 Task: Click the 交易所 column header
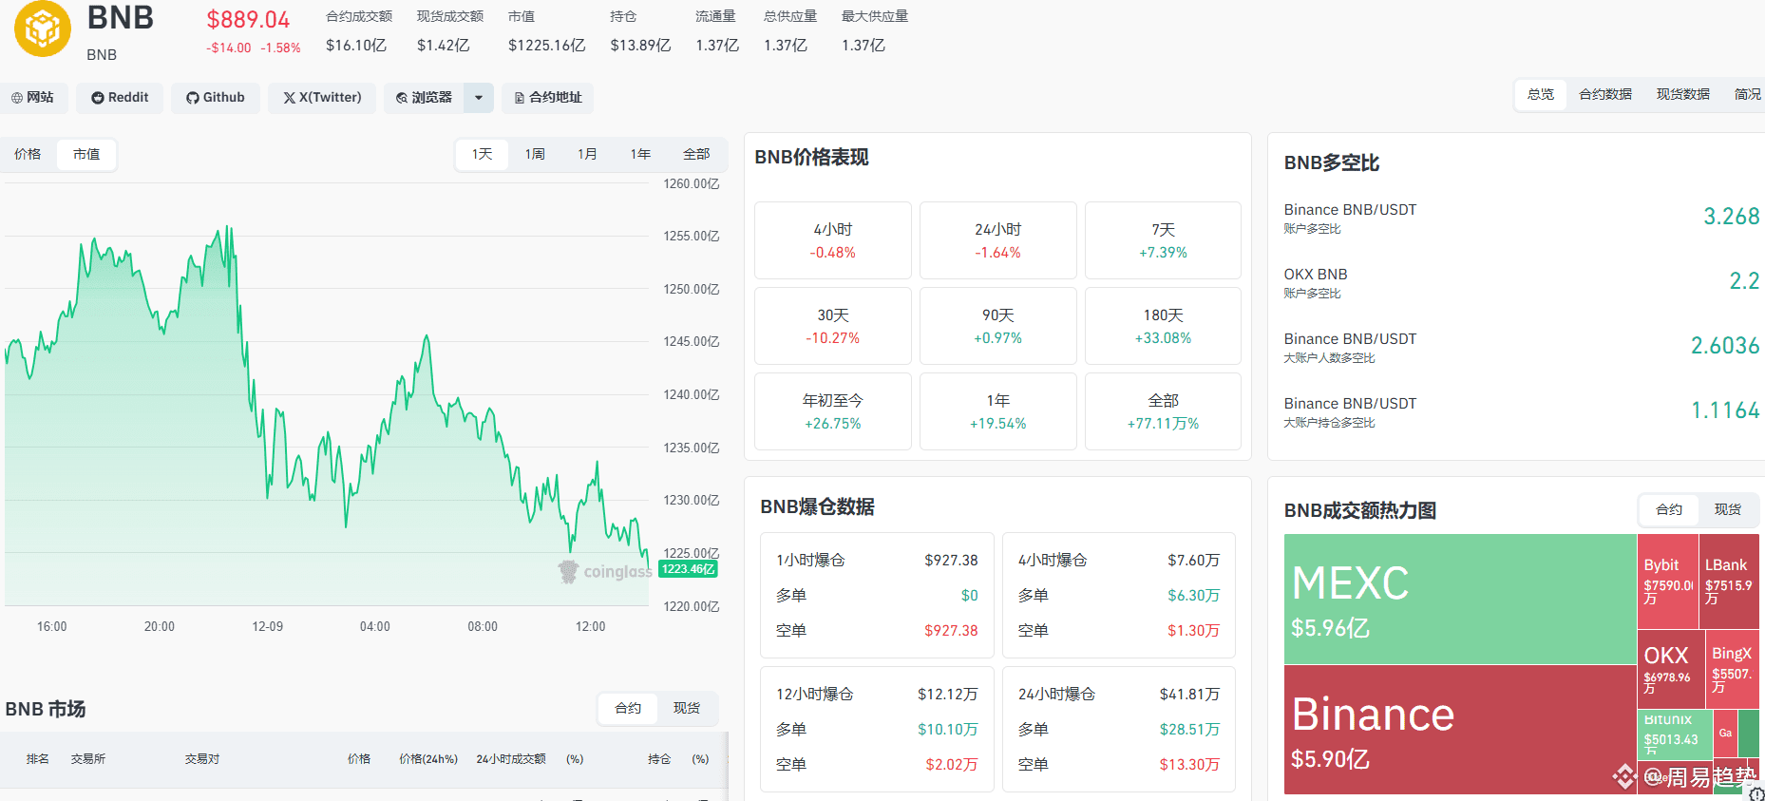[88, 759]
